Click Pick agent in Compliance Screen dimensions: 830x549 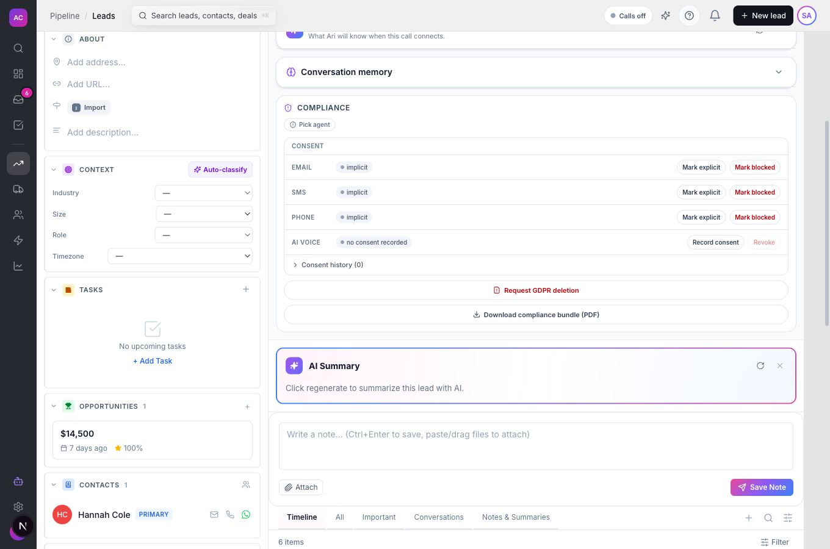[x=309, y=124]
